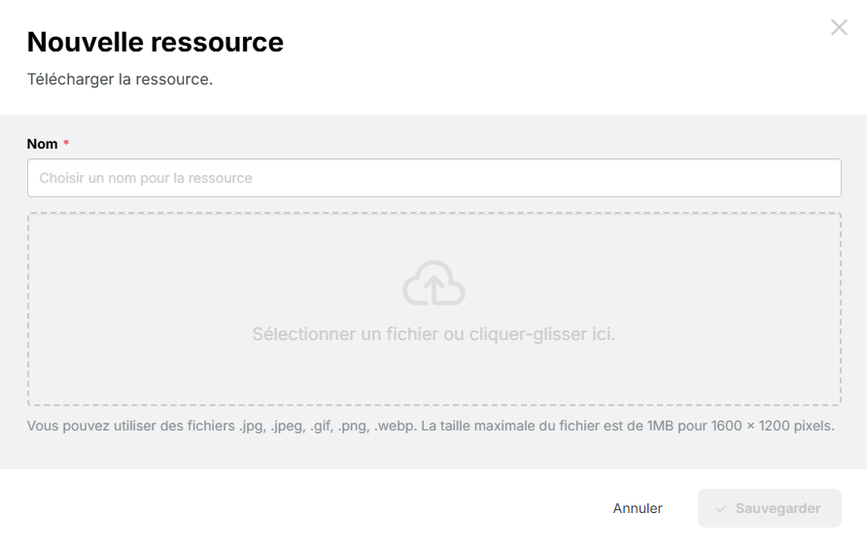This screenshot has height=548, width=867.
Task: Click the cloud upload icon
Action: [x=434, y=283]
